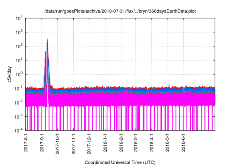Image resolution: width=237 pixels, height=166 pixels.
Task: Select the 2017-10-1 date tick label
Action: tap(57, 144)
